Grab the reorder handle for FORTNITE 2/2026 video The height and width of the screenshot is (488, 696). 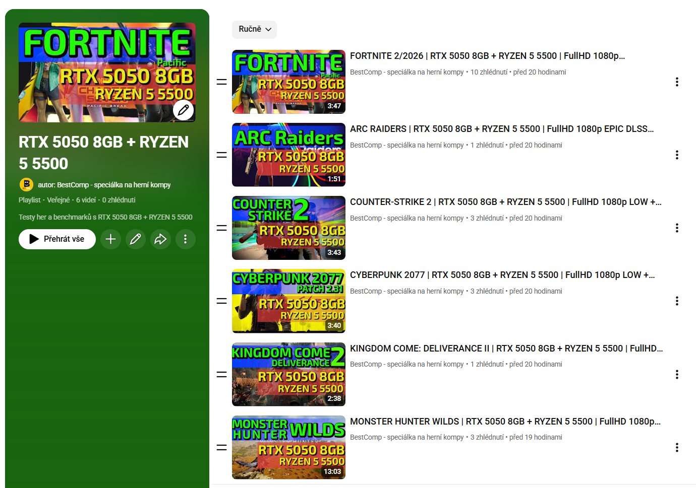coord(221,82)
